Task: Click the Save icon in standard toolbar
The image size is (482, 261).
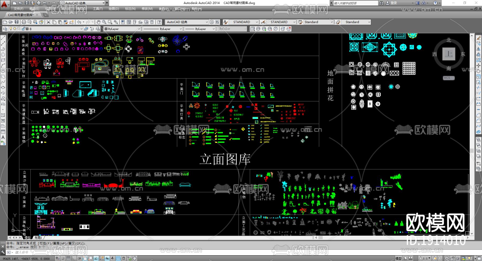Action: (x=17, y=22)
